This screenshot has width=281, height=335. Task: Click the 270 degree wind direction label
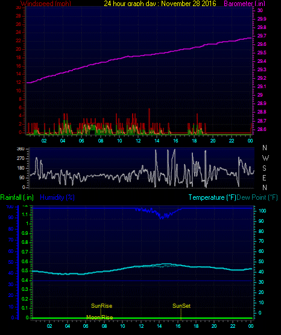pos(21,159)
